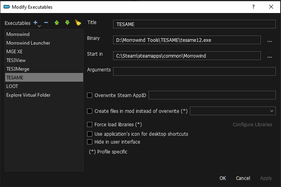Enable Overwrite Steam AppID checkbox
281x187 pixels.
click(90, 95)
